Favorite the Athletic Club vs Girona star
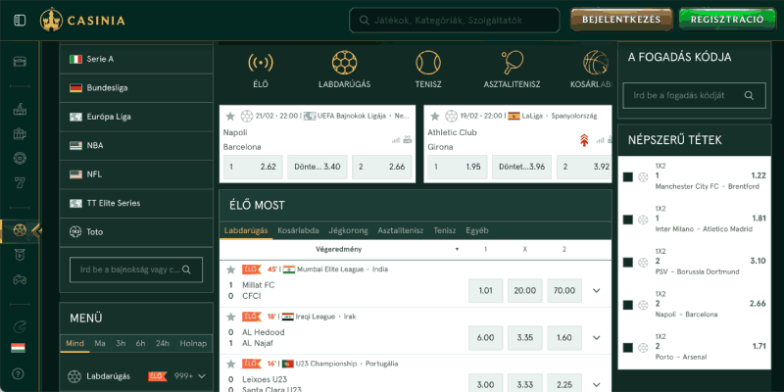Screen dimensions: 784x392 (435, 117)
